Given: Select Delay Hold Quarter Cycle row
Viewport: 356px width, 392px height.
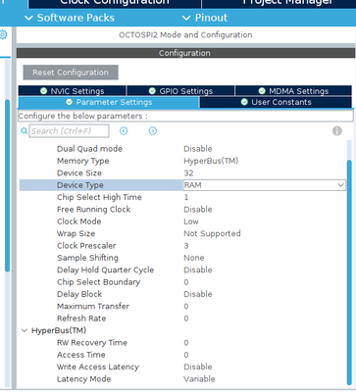Looking at the screenshot, I should [182, 269].
